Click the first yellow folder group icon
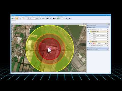 click(x=90, y=32)
